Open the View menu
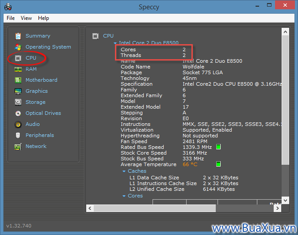This screenshot has width=298, height=235. 26,18
